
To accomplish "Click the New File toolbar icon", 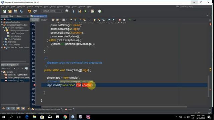I will pos(5,11).
